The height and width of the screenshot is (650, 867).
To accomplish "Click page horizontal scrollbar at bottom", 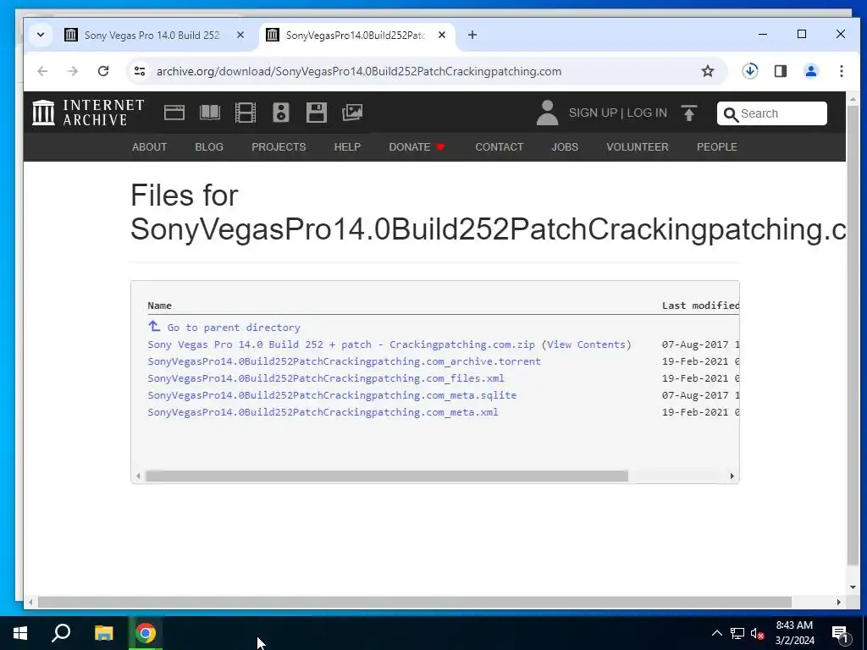I will 415,602.
